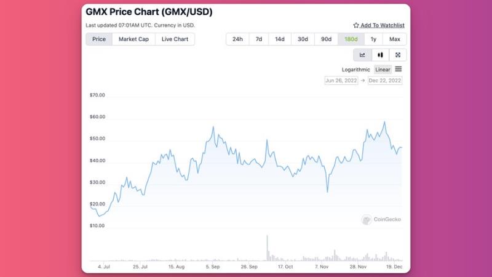Toggle the Linear scale option
492x277 pixels.
[x=383, y=70]
